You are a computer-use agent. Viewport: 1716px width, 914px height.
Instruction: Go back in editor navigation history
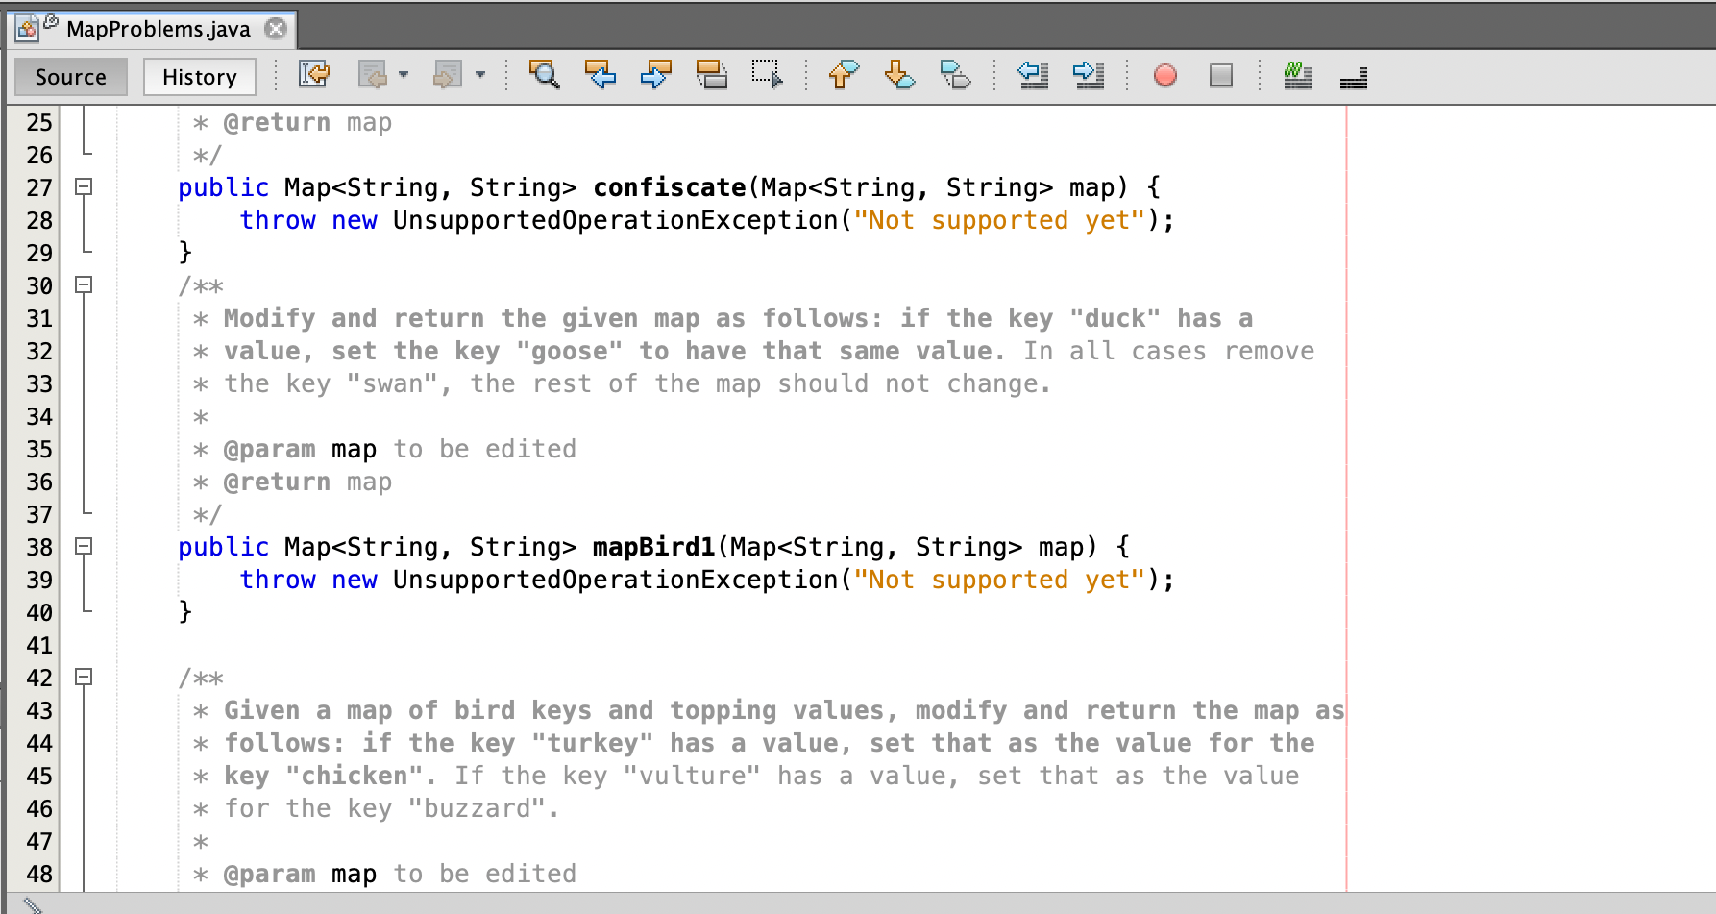(373, 75)
